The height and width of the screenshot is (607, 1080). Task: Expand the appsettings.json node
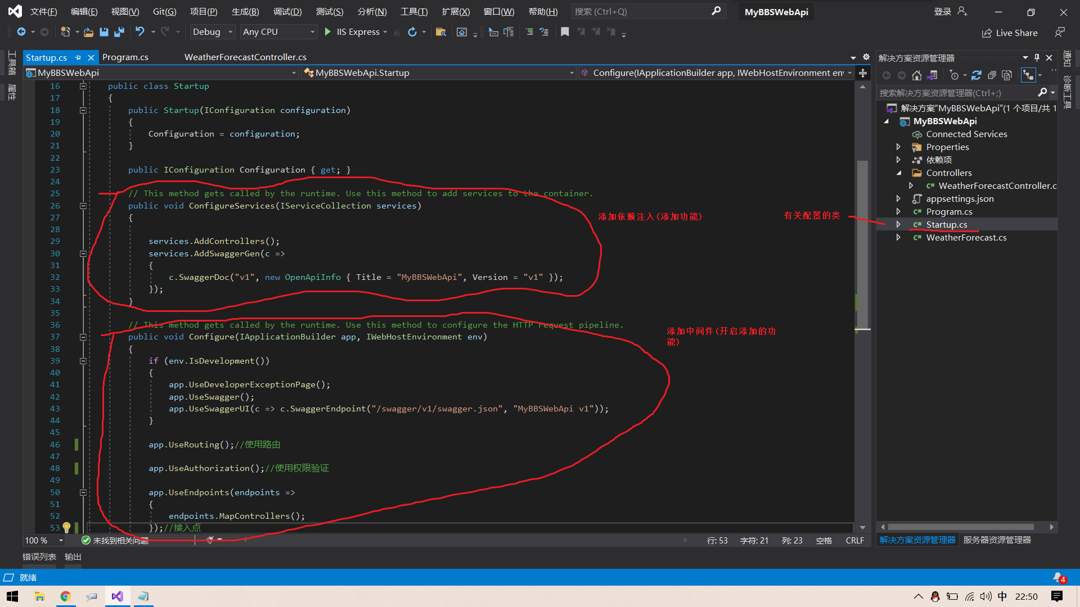point(898,198)
